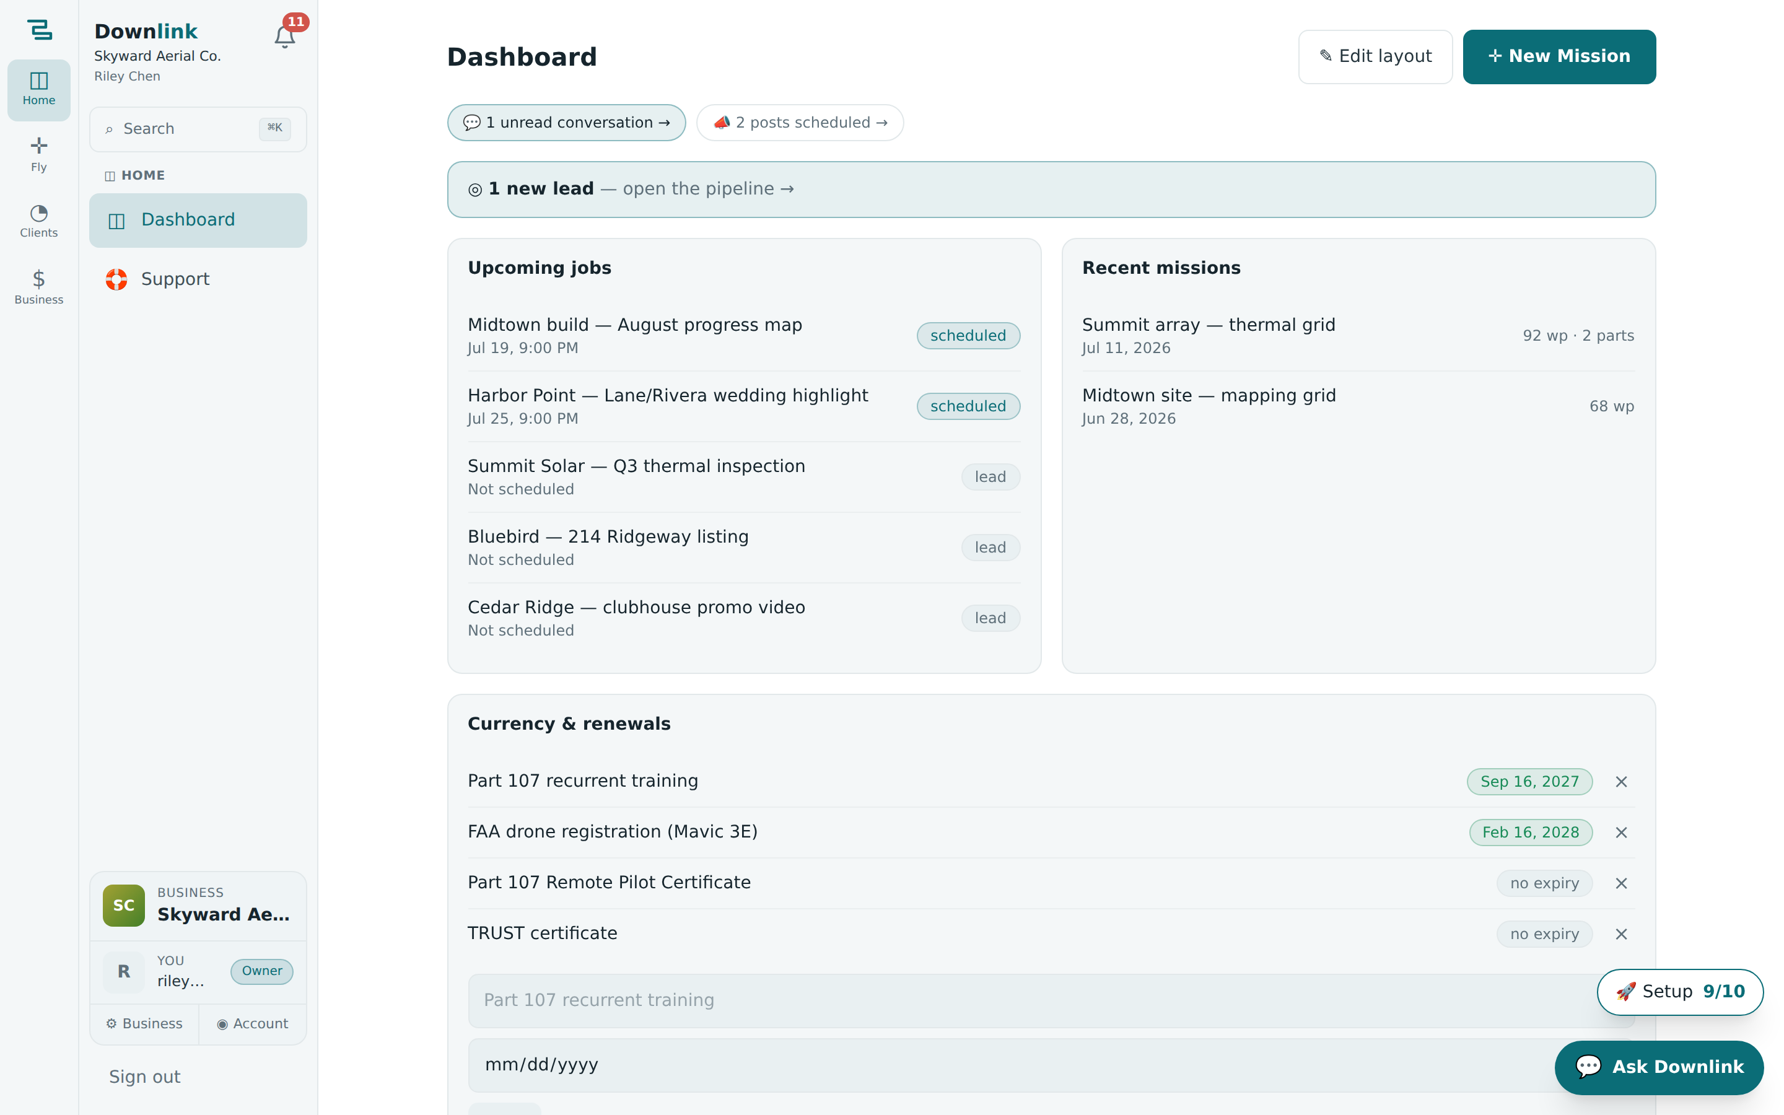Click lead badge on Cedar Ridge

click(990, 619)
